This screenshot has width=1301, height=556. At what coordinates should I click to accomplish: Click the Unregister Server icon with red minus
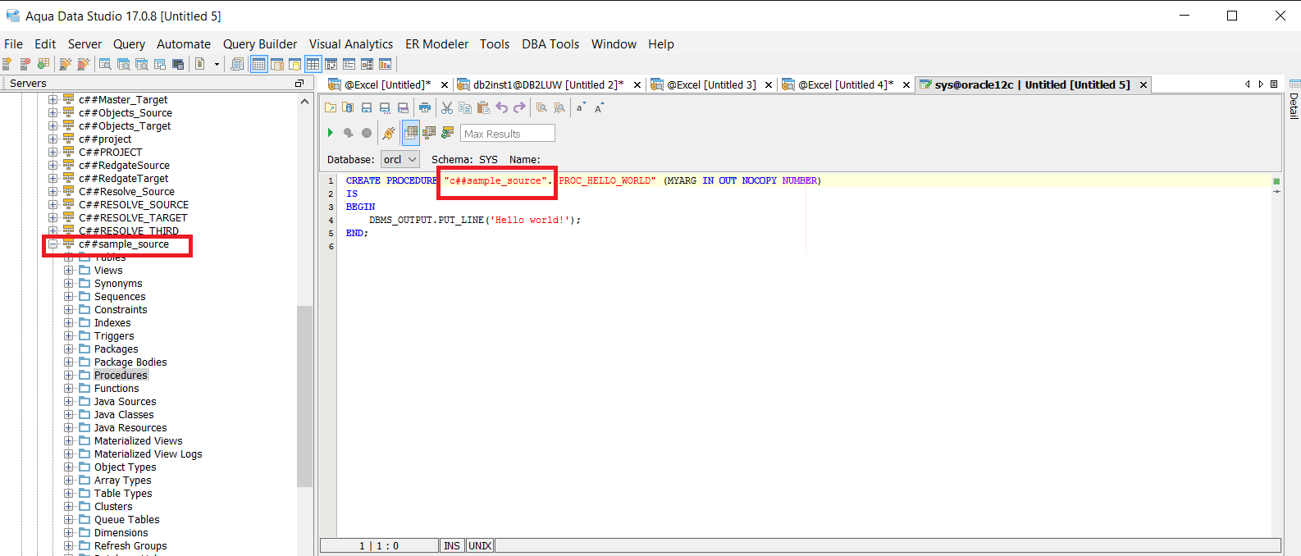(x=25, y=64)
